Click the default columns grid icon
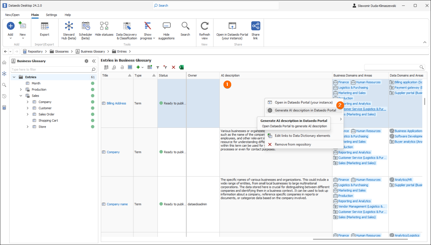The height and width of the screenshot is (245, 431). (x=106, y=67)
